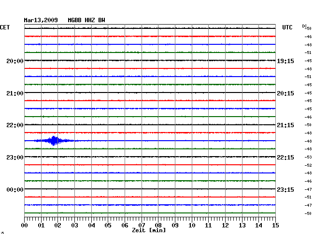This screenshot has height=238, width=314.
Task: Select minute tick label 12 on axis
Action: pyautogui.click(x=225, y=225)
